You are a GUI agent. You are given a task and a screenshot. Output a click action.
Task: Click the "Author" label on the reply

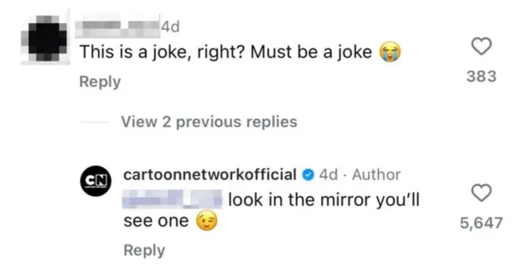coord(376,175)
